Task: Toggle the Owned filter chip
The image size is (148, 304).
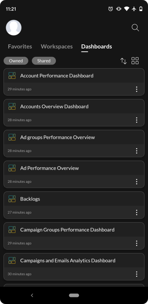Action: (x=16, y=61)
